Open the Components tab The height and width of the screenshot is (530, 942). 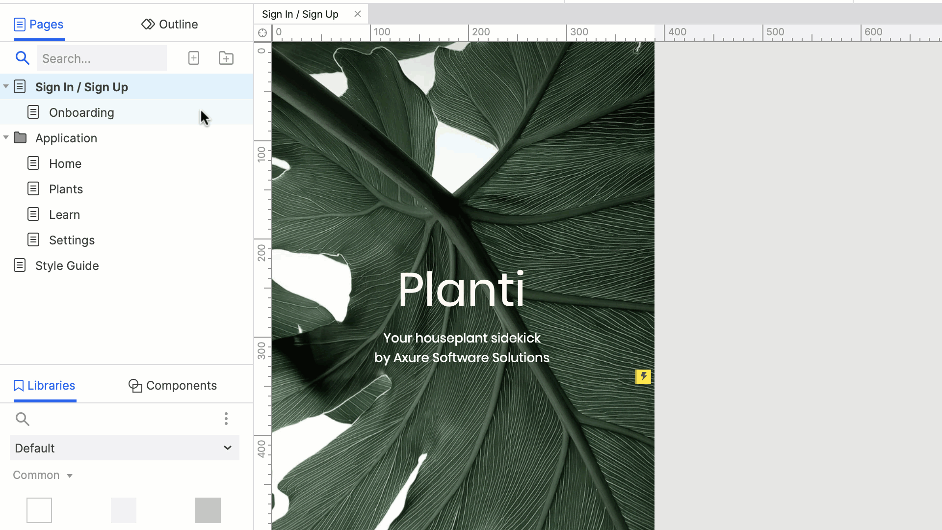(x=172, y=386)
